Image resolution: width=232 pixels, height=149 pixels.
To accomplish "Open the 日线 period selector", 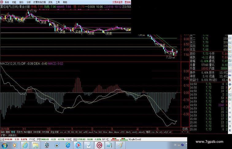I will [185, 129].
